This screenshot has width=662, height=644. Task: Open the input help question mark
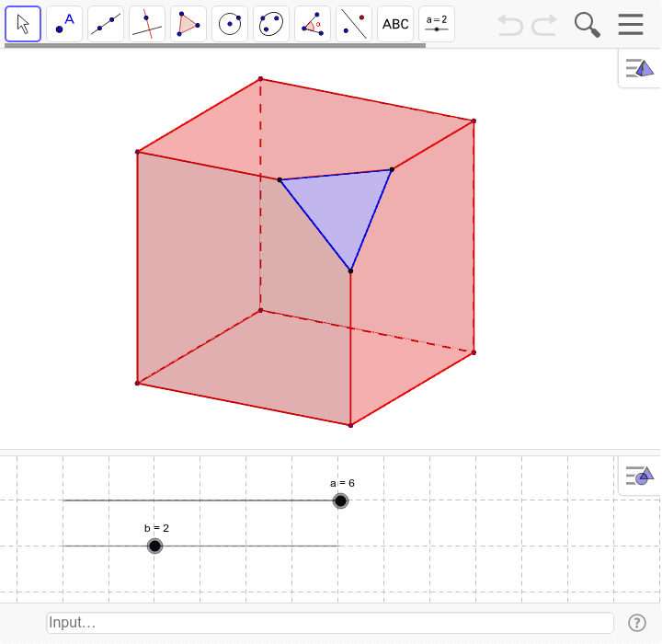tap(636, 623)
